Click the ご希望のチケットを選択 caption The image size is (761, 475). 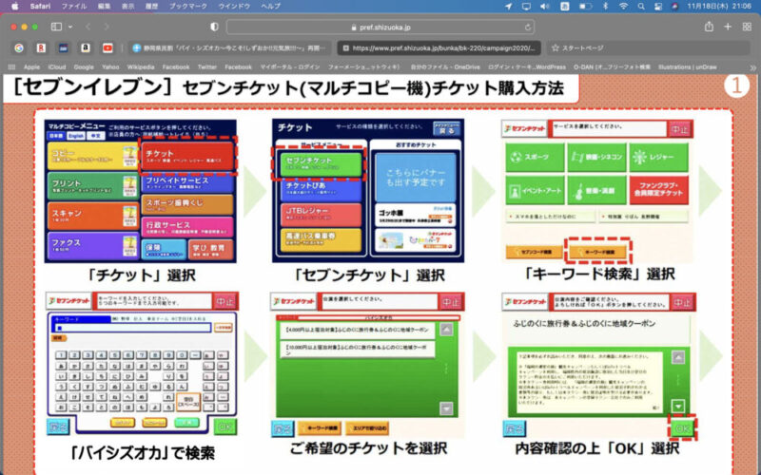[368, 448]
